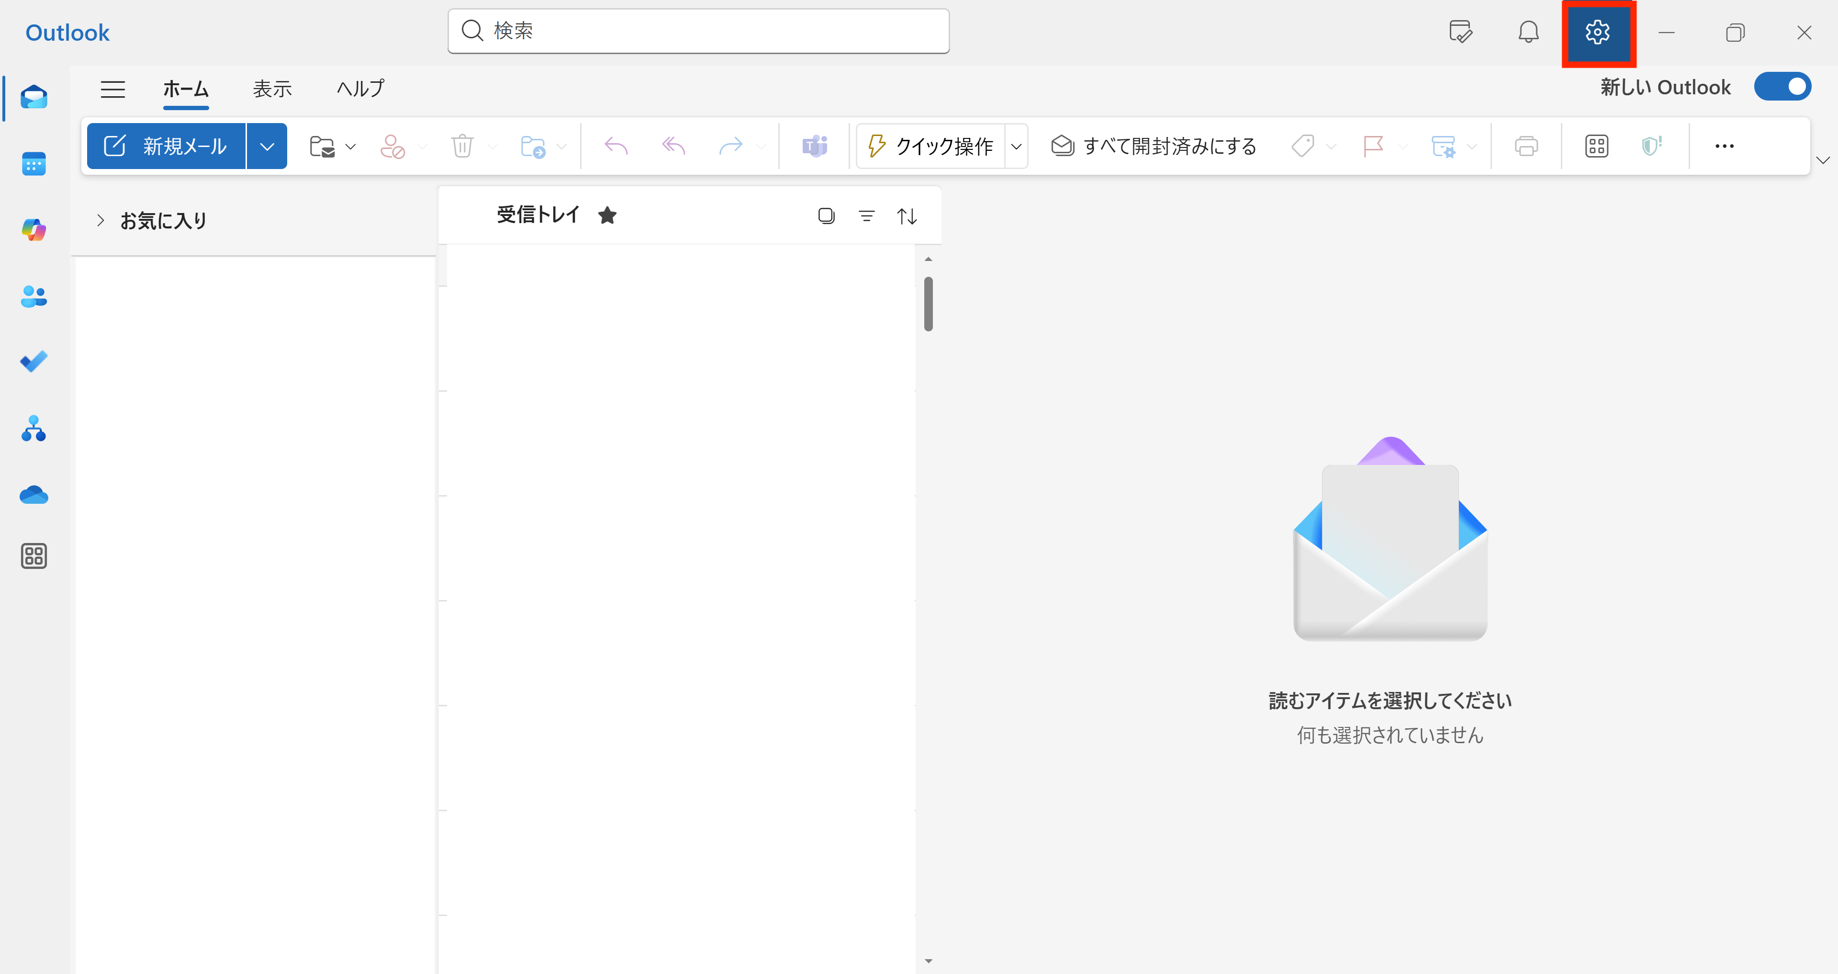Open Mail in the left app rail

[34, 97]
